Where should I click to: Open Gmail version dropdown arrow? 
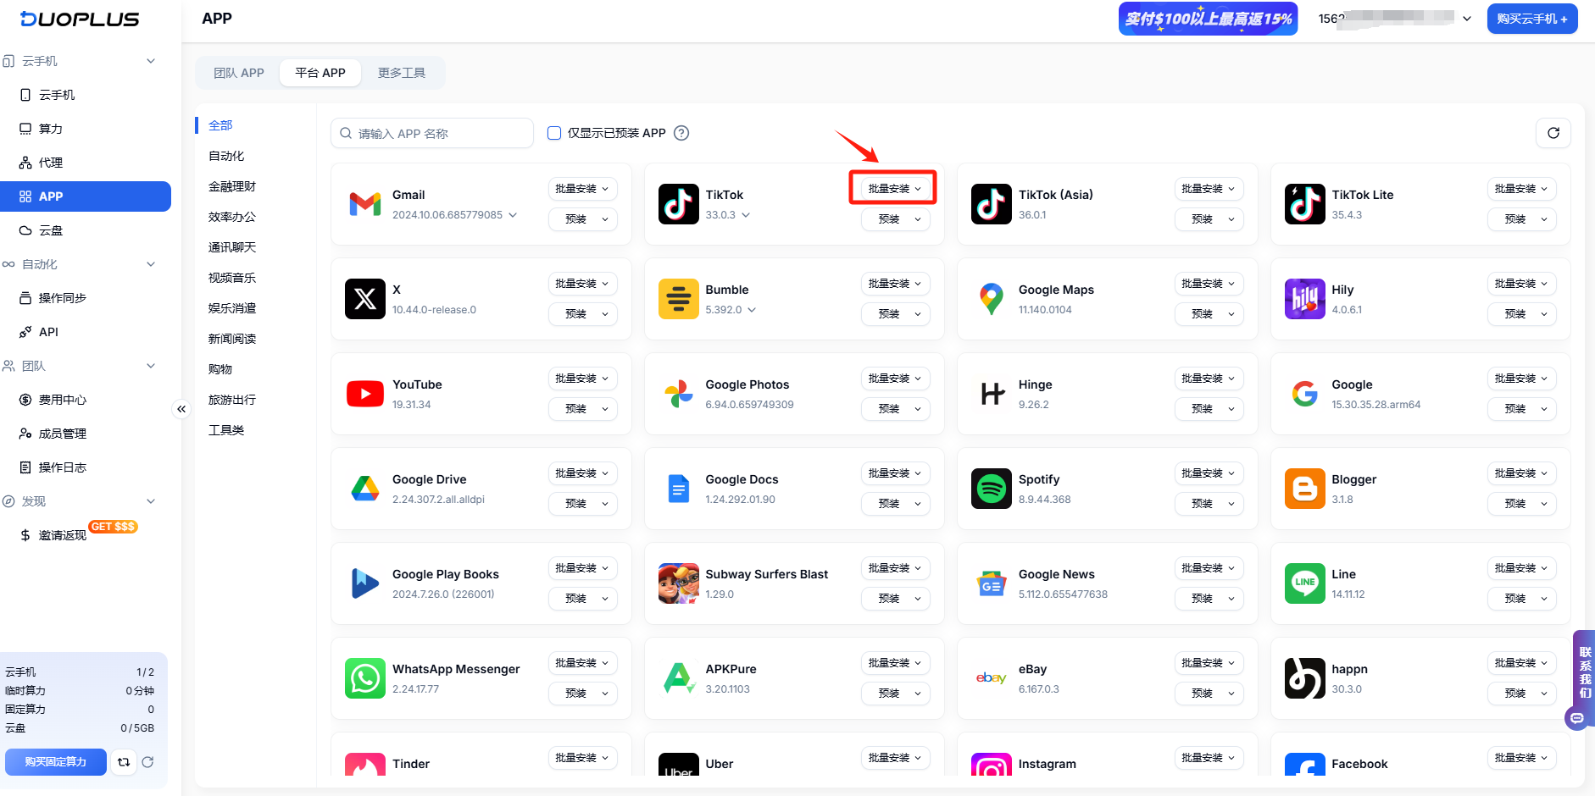[513, 215]
